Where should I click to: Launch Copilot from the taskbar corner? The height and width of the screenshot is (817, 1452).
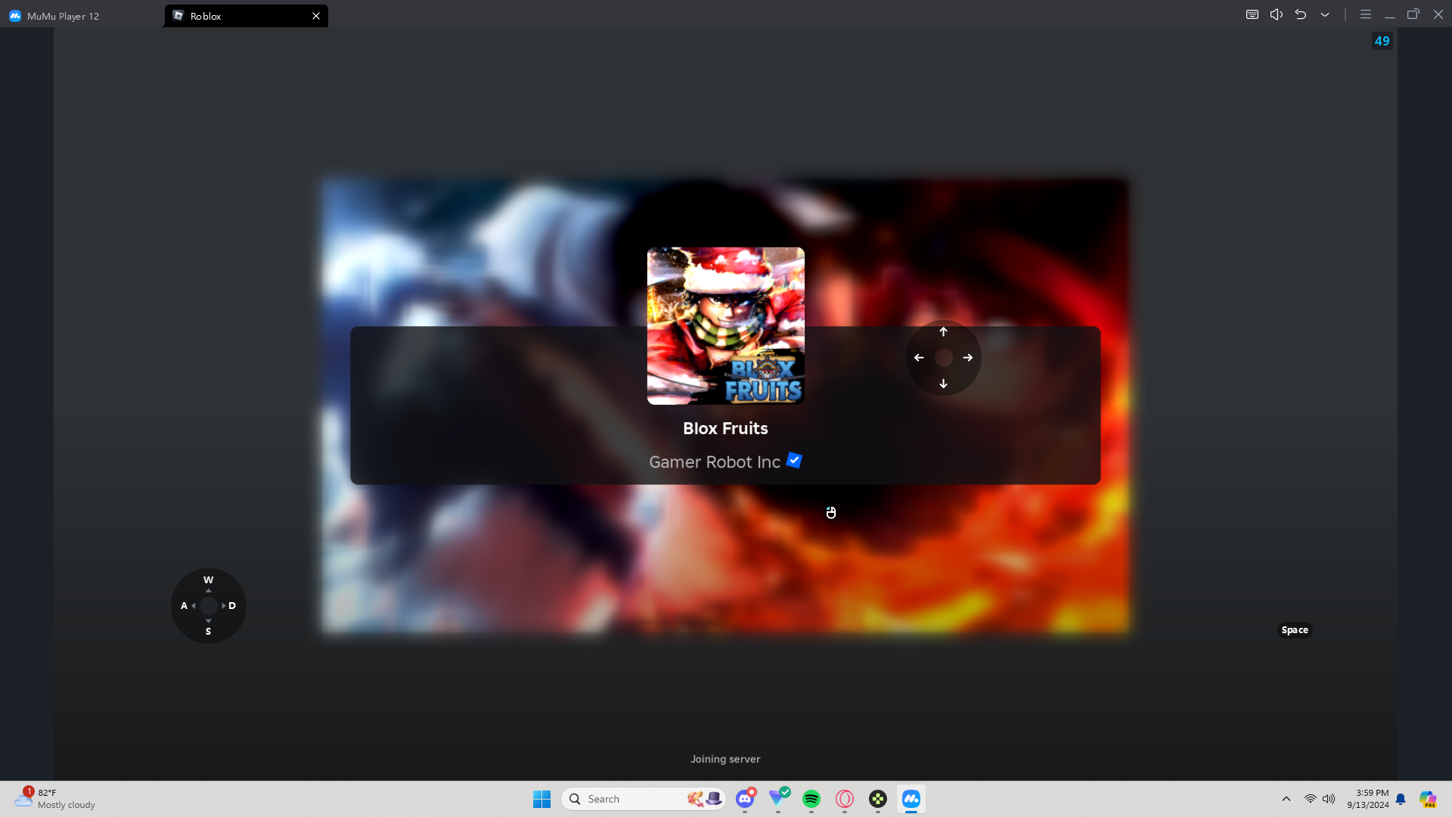click(1428, 799)
